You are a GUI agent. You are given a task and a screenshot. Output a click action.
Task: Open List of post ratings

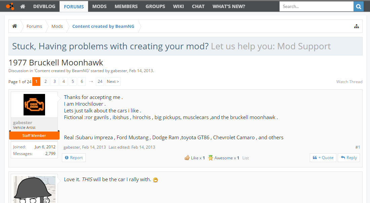[x=246, y=158]
